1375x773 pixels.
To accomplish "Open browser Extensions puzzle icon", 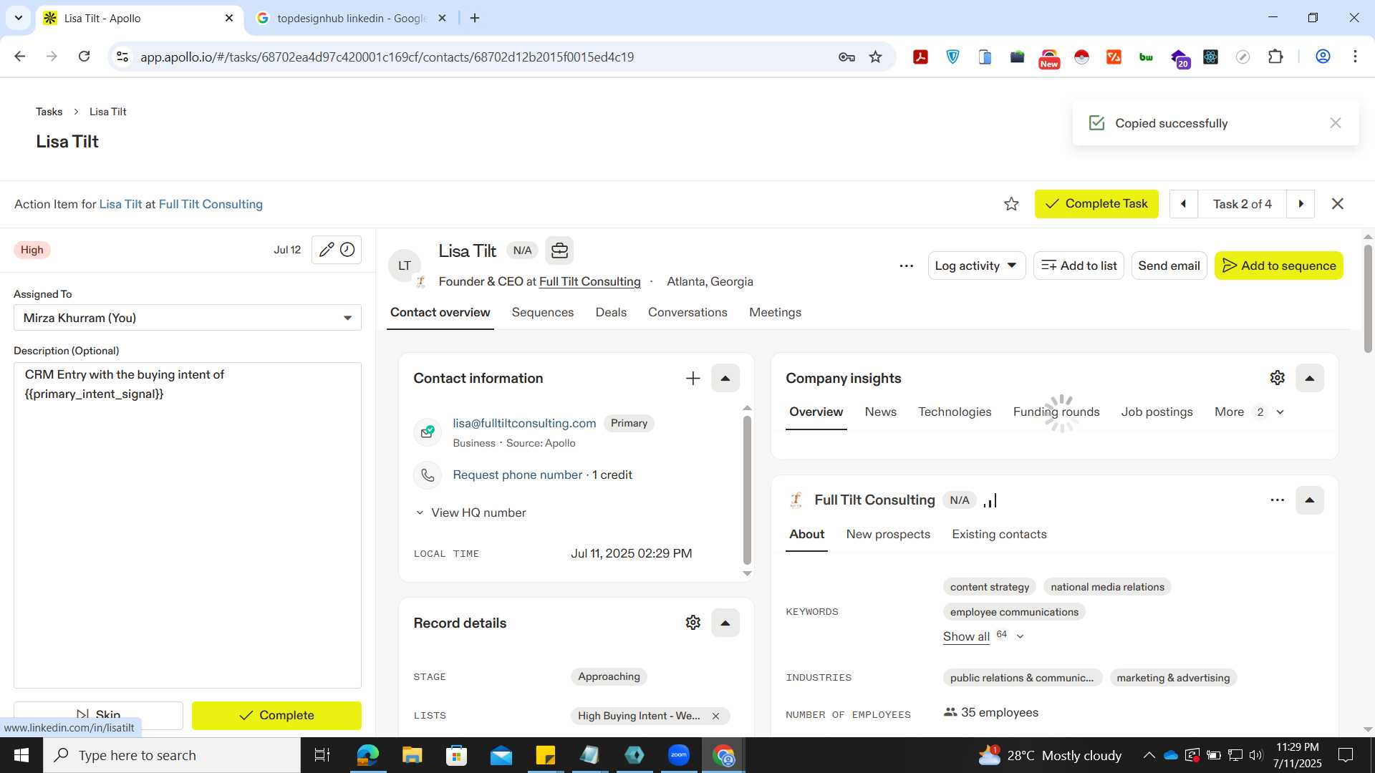I will pyautogui.click(x=1275, y=57).
